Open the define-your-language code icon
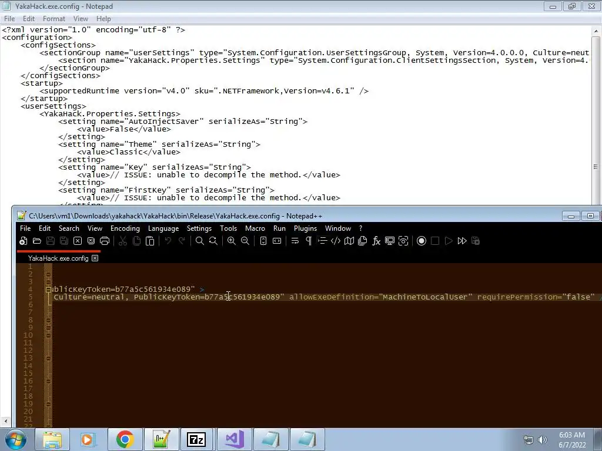This screenshot has height=451, width=602. click(336, 241)
